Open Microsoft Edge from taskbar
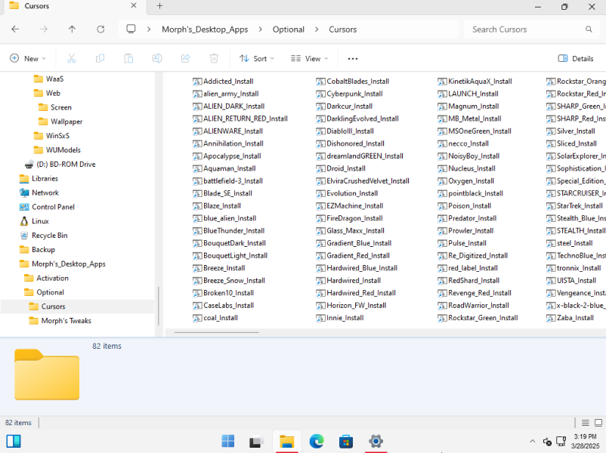Image resolution: width=606 pixels, height=453 pixels. [317, 441]
